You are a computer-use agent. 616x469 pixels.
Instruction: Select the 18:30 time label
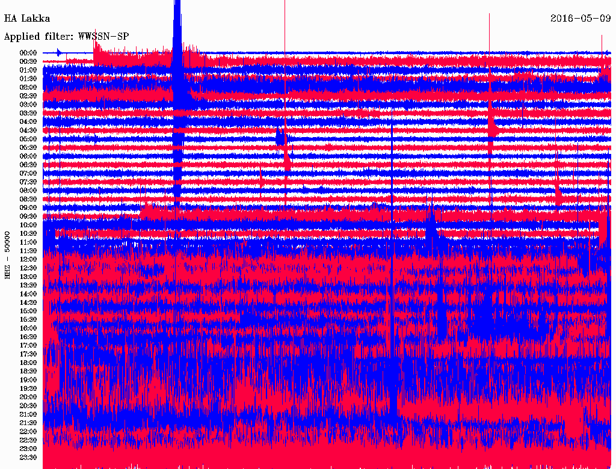(x=28, y=372)
